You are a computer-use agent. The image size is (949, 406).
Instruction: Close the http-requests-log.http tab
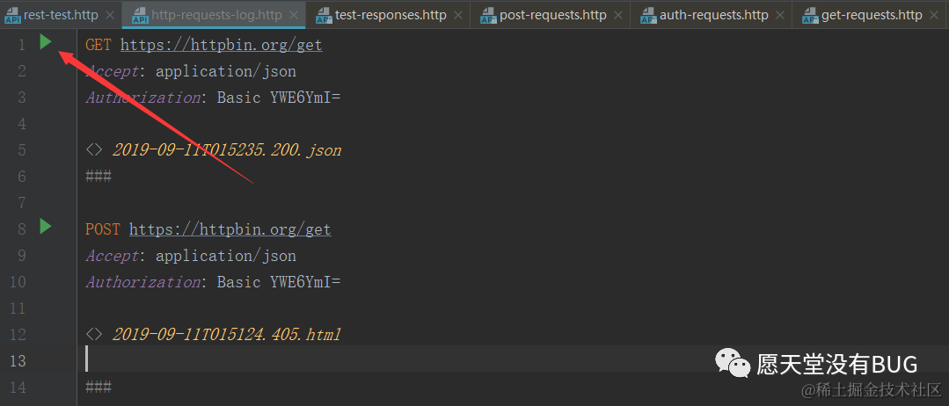[x=292, y=15]
